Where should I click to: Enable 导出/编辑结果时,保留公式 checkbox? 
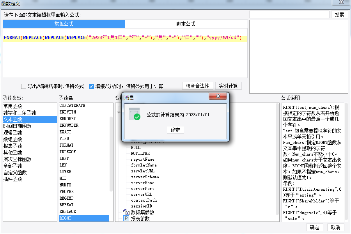[23, 86]
